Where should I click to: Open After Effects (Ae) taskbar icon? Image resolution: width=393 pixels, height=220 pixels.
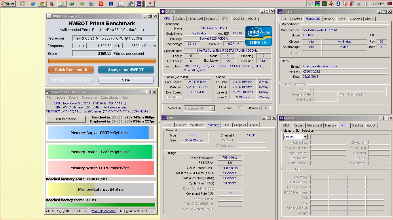pos(91,4)
